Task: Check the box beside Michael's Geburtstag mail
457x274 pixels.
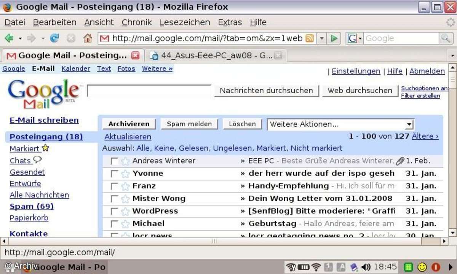Action: [x=114, y=224]
